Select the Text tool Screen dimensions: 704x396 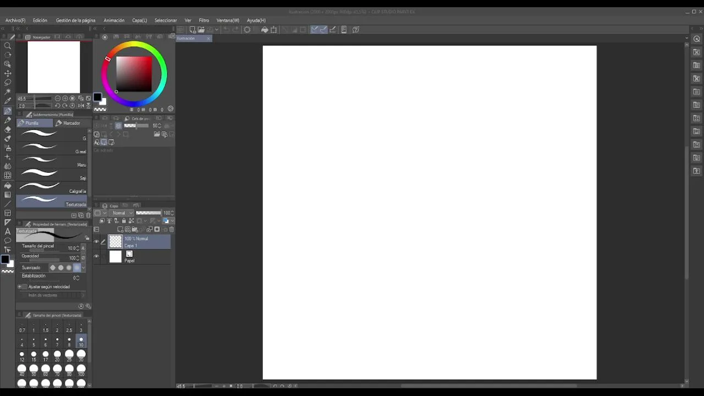[8, 232]
